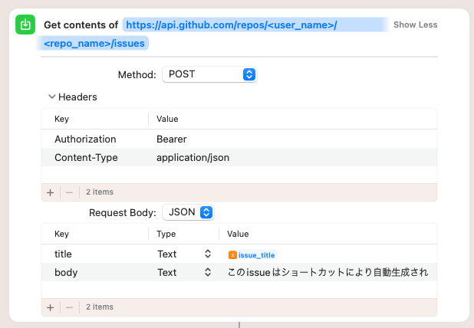Click the body row Text type
The height and width of the screenshot is (328, 474).
167,272
